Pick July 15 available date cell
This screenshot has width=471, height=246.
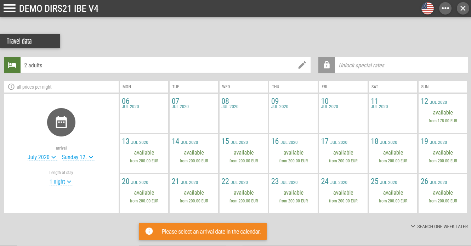[x=244, y=153]
